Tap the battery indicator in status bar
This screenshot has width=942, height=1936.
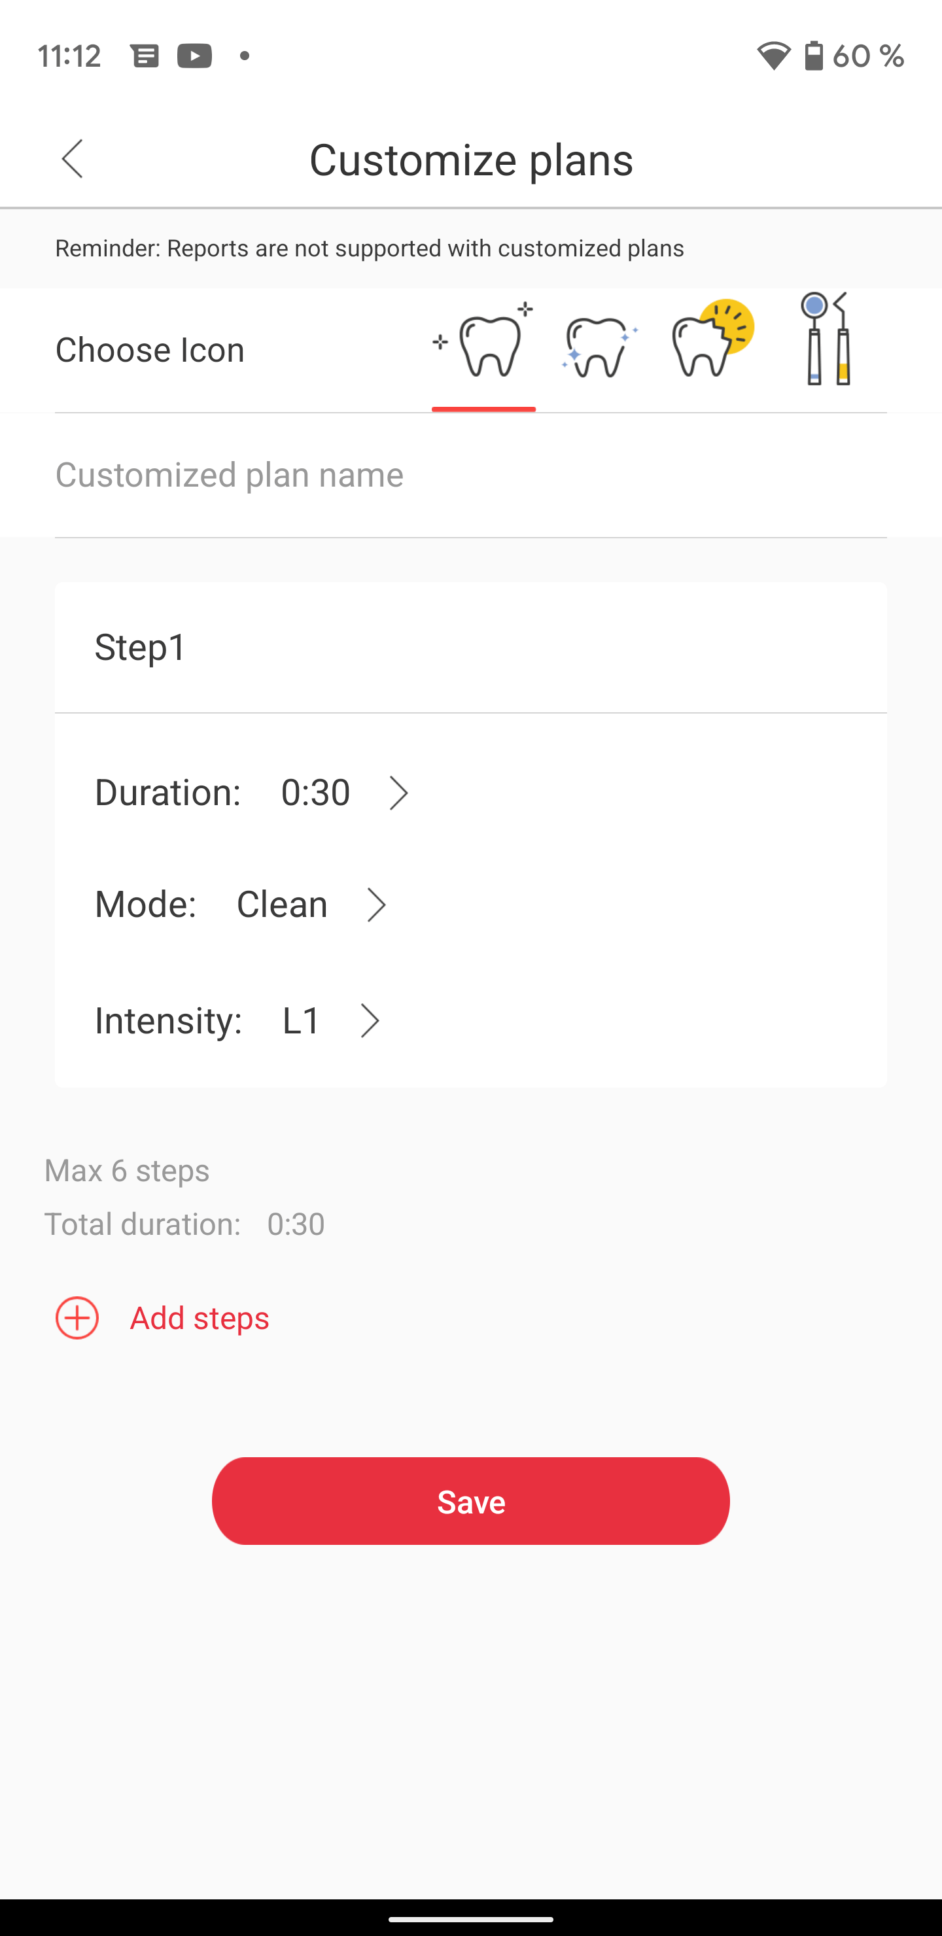(x=813, y=56)
